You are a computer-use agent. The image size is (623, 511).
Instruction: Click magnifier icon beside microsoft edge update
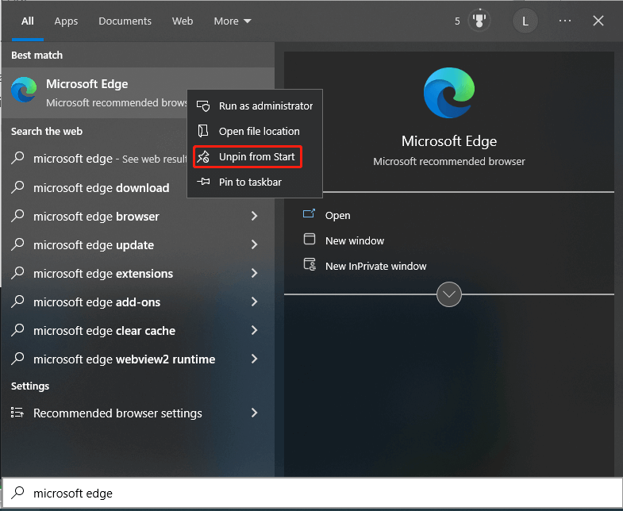click(x=18, y=244)
